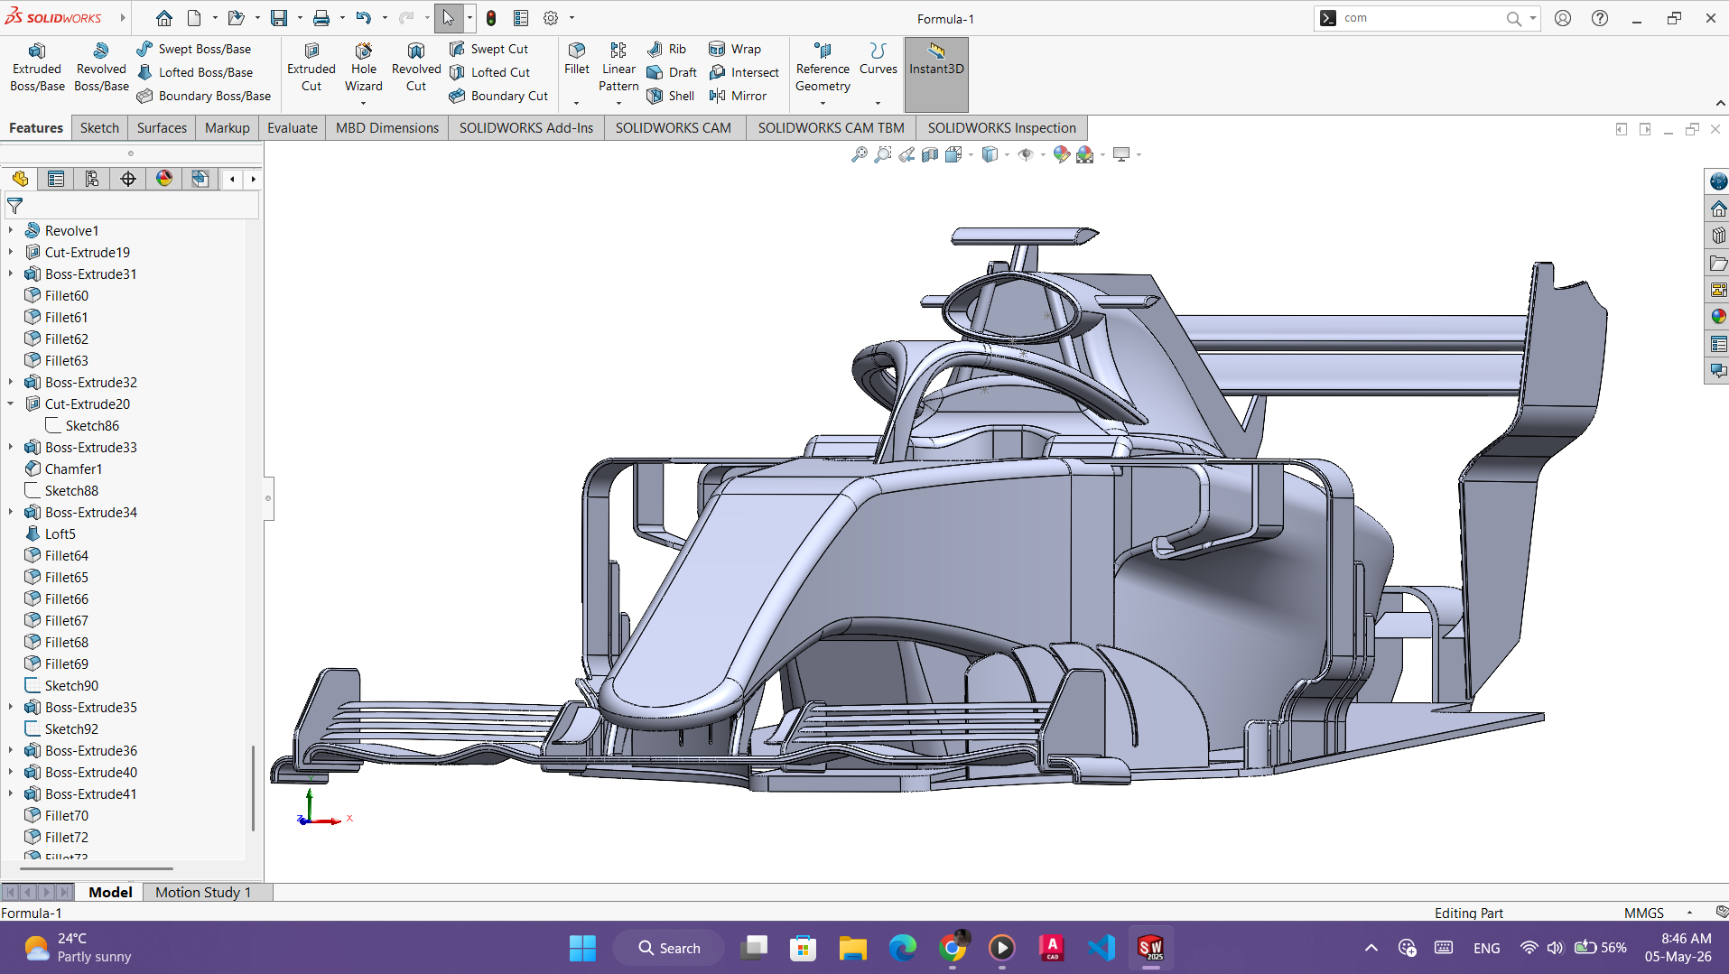Click the Zoom to Fit icon
The height and width of the screenshot is (974, 1729).
point(859,154)
